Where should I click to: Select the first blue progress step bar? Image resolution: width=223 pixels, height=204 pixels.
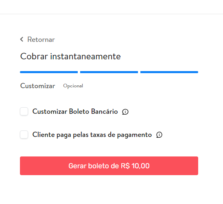click(x=49, y=72)
